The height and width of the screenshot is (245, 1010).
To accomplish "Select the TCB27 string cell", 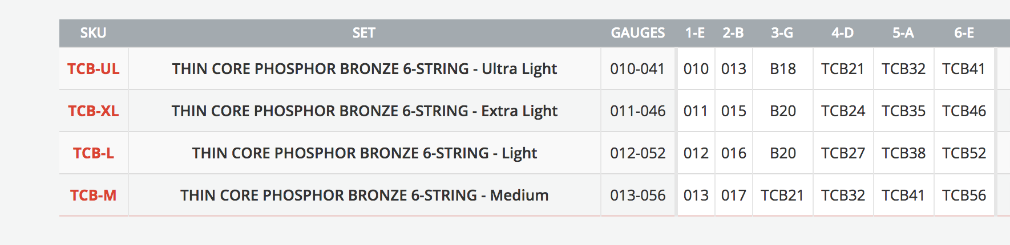I will (843, 153).
